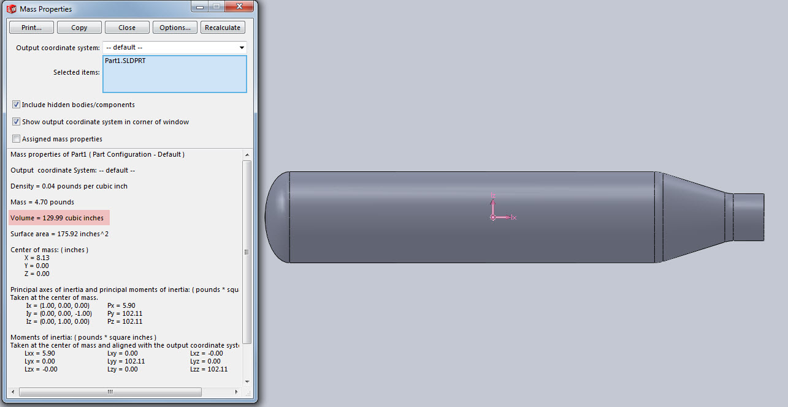Click the highlighted Volume result line
Viewport: 788px width, 407px height.
[59, 218]
